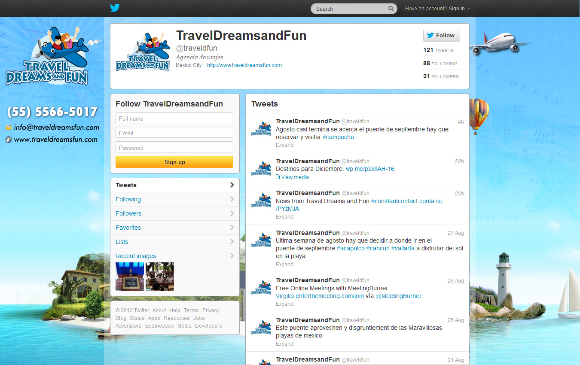Image resolution: width=580 pixels, height=365 pixels.
Task: Click the #acapulco hashtag
Action: pyautogui.click(x=351, y=248)
